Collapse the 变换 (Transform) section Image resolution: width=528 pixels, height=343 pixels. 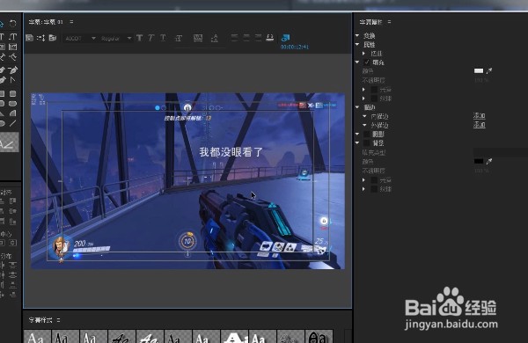pyautogui.click(x=357, y=35)
